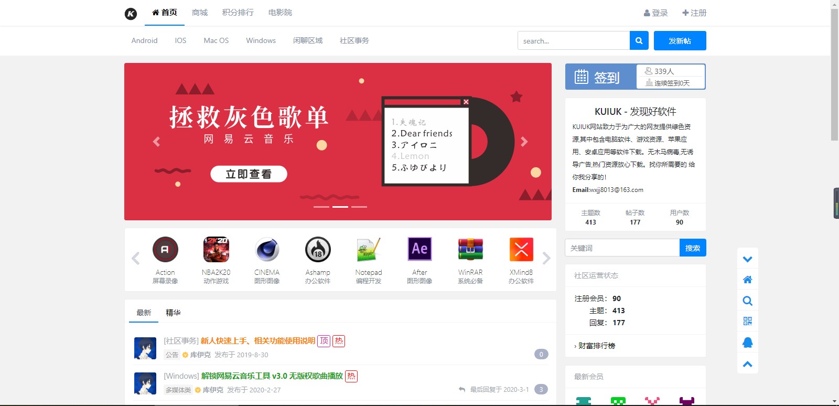Viewport: 839px width, 406px height.
Task: Show previous banner slide arrow
Action: [156, 142]
